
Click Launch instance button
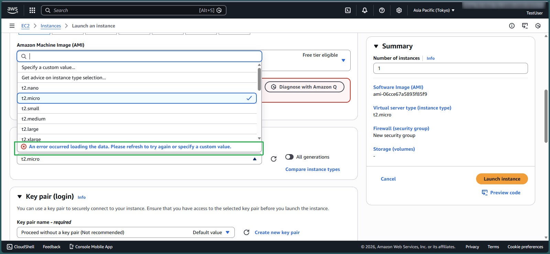coord(502,179)
